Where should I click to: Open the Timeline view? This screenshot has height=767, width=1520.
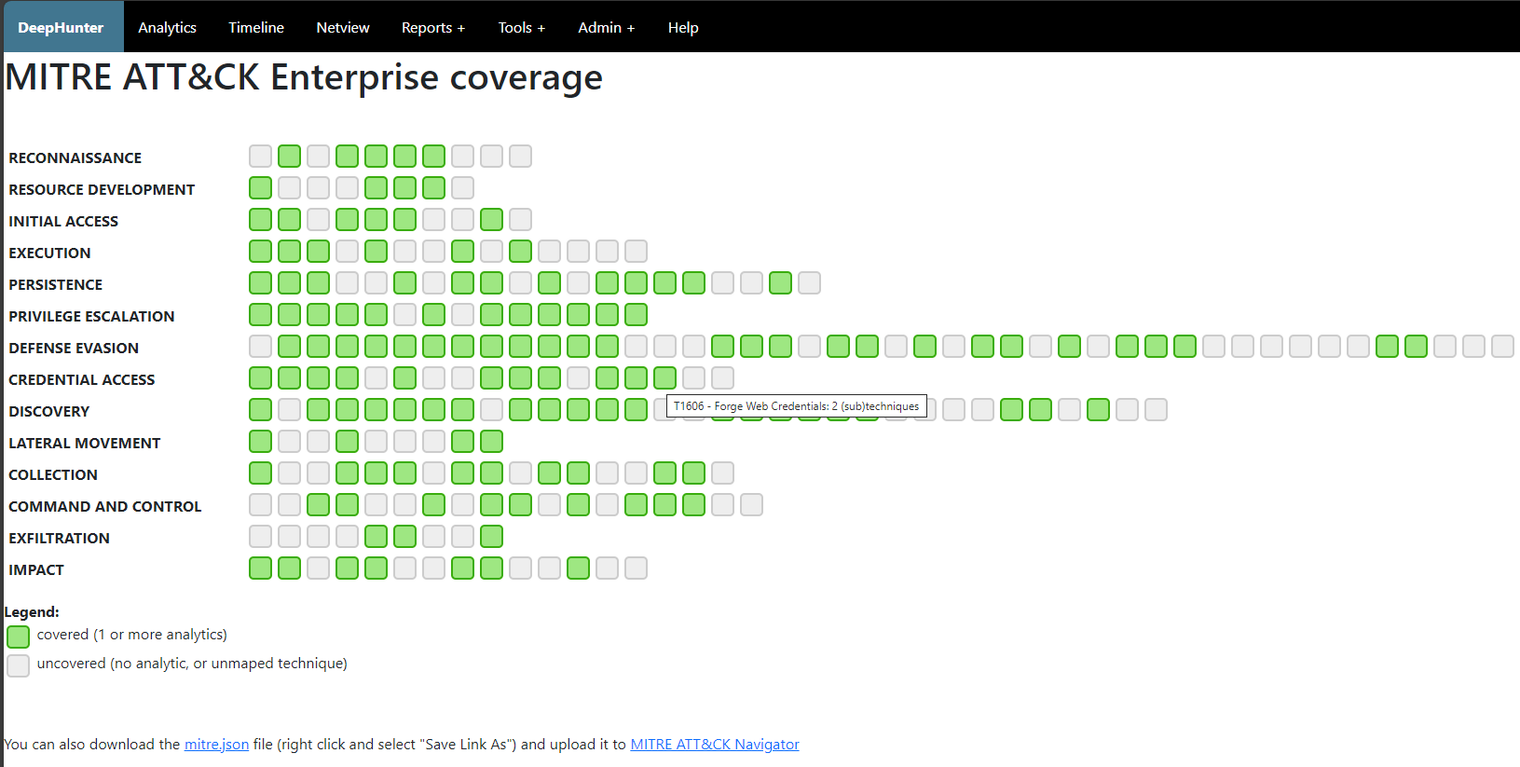[256, 27]
